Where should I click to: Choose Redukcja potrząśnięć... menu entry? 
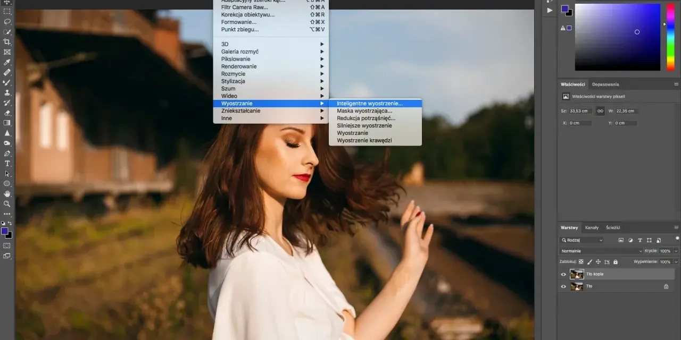coord(376,118)
